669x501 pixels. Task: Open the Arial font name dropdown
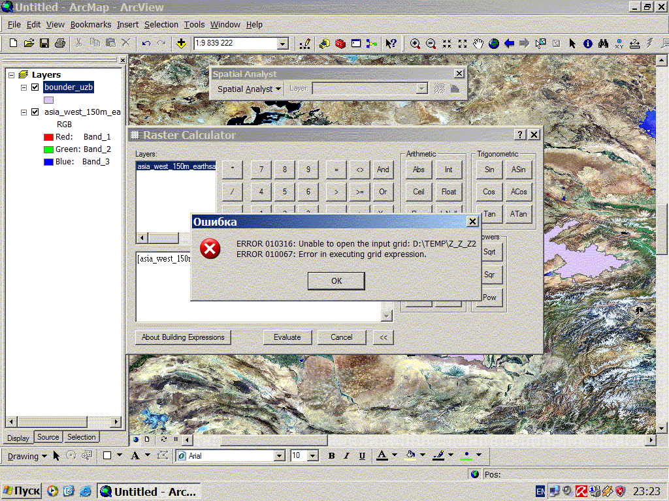tap(279, 455)
